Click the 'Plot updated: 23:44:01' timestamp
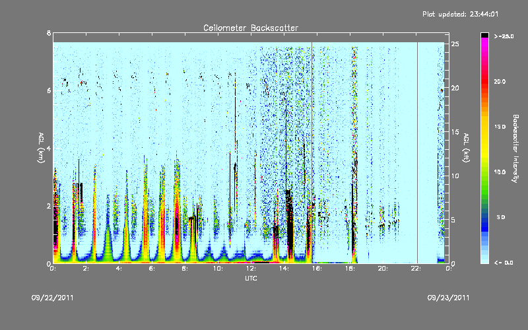The image size is (528, 330). [460, 14]
